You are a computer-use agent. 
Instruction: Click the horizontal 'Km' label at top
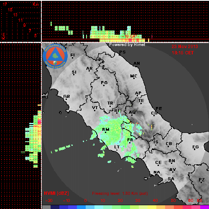pos(36,4)
